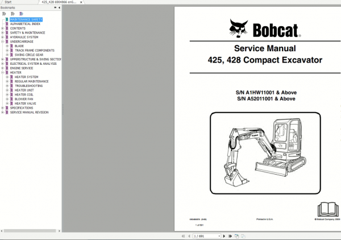Expand the CONTENTS bookmark
Screen dimensions: 341x240
click(2, 28)
